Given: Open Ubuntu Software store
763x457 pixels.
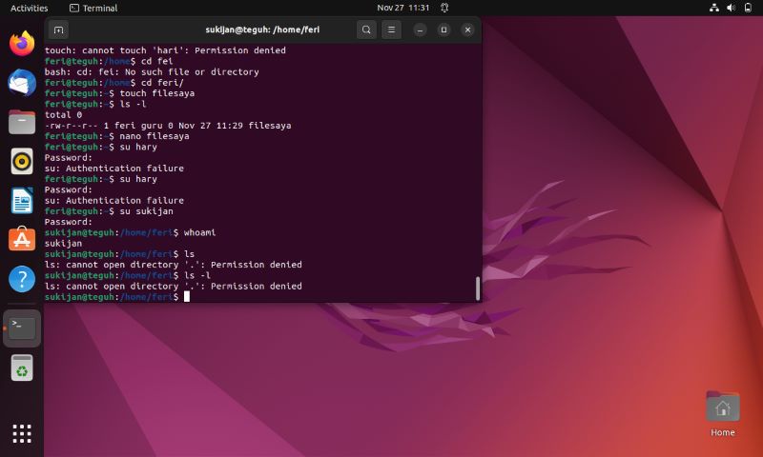Looking at the screenshot, I should coord(22,239).
